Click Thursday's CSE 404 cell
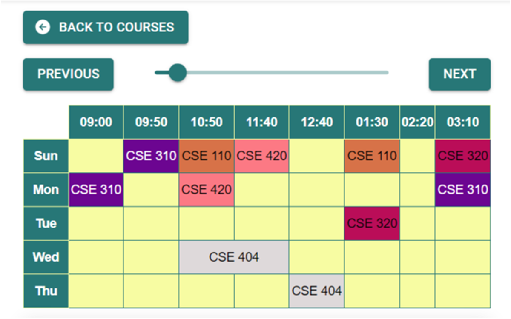511x319 pixels. [317, 291]
